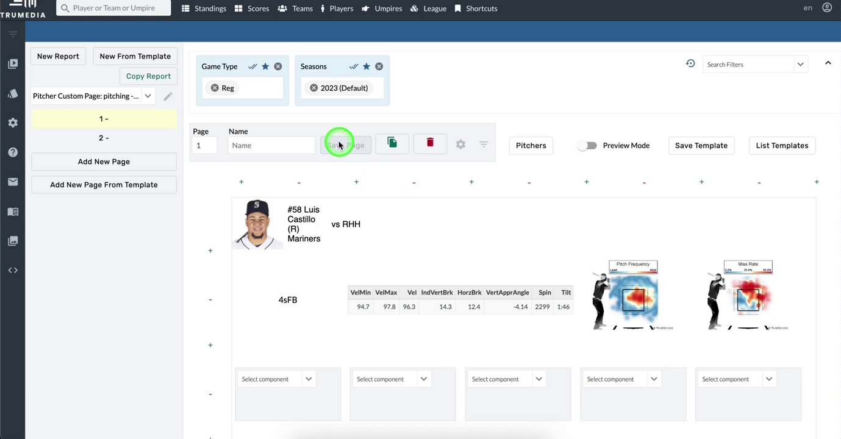The height and width of the screenshot is (439, 841).
Task: Open the side filter menu icon
Action: pos(13,34)
